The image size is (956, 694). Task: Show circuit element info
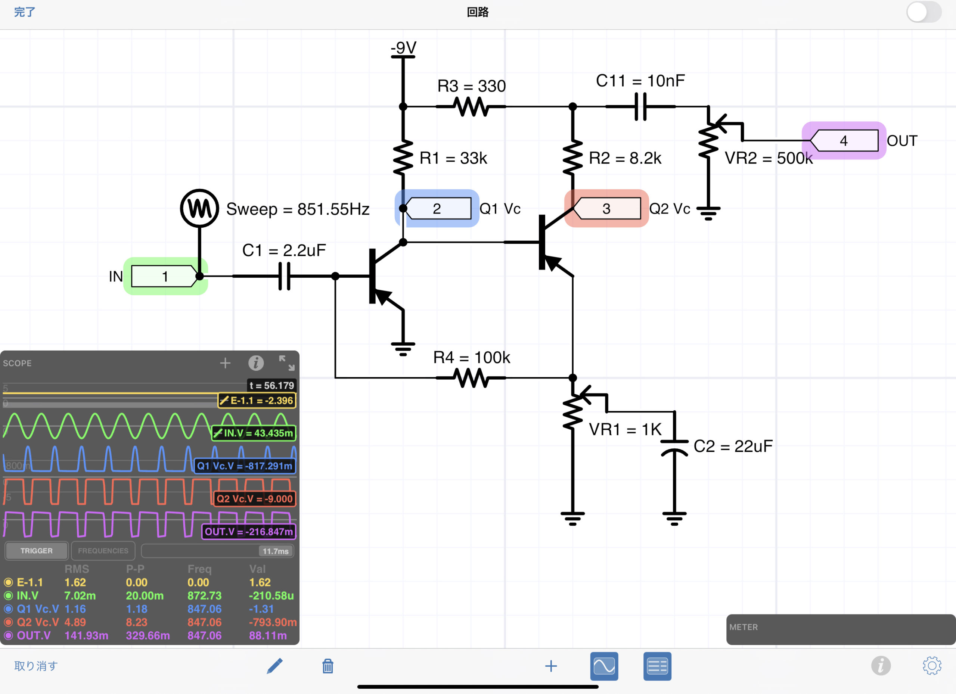[882, 666]
